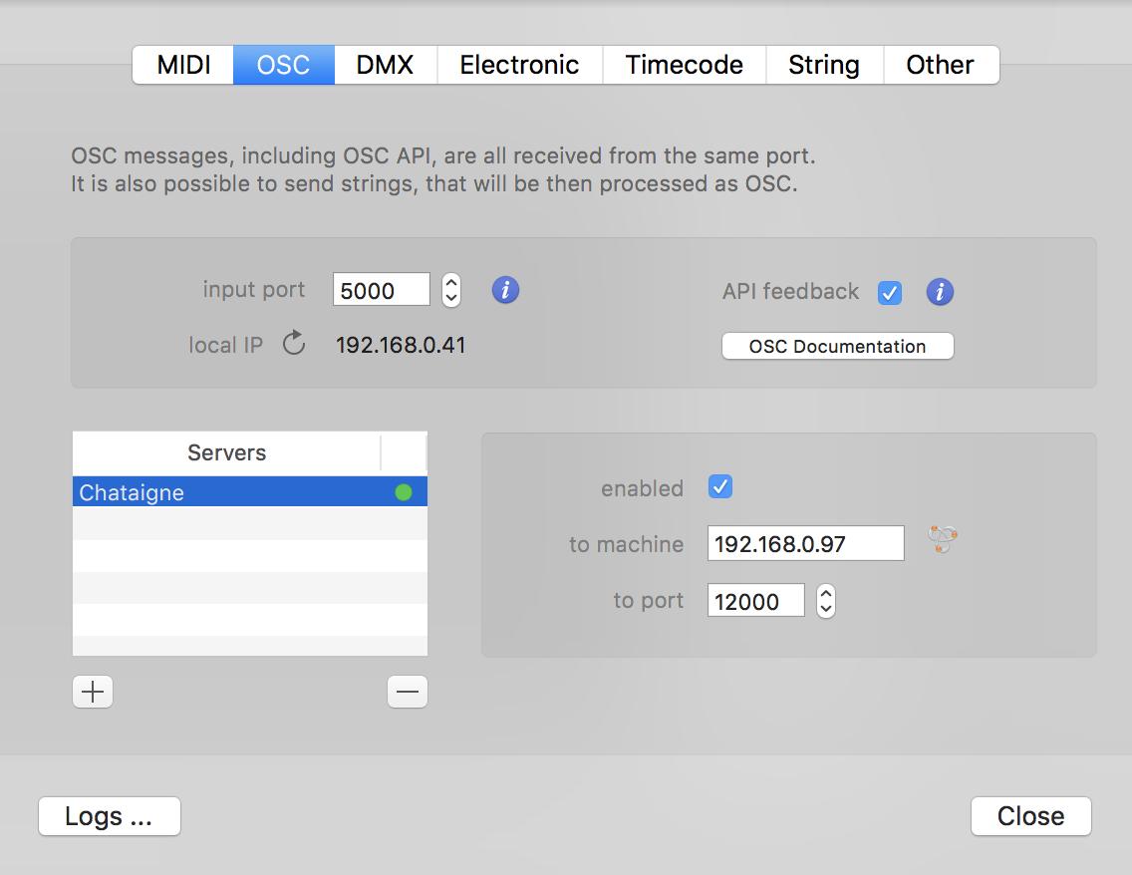
Task: Remove selected server with minus button
Action: 407,692
